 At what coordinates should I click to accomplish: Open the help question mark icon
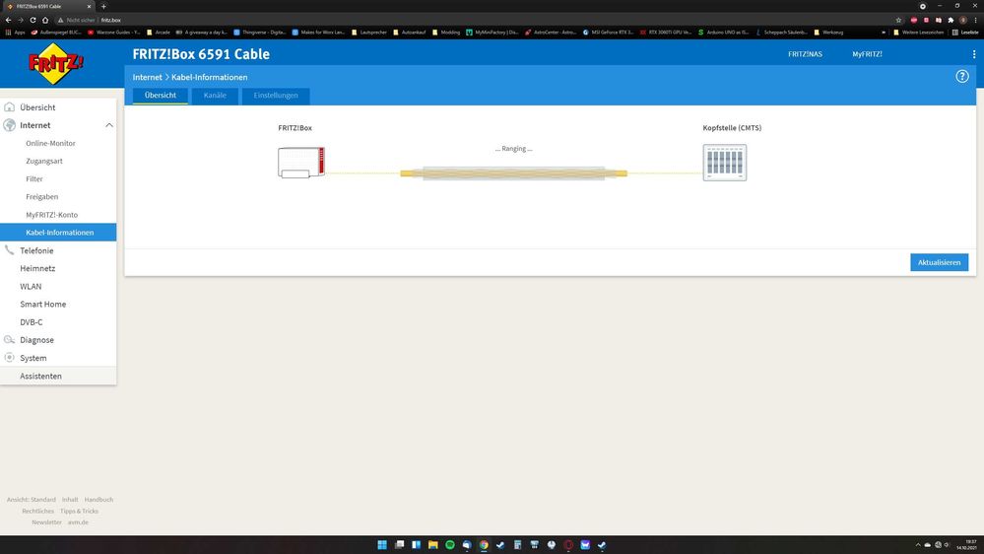(x=962, y=77)
